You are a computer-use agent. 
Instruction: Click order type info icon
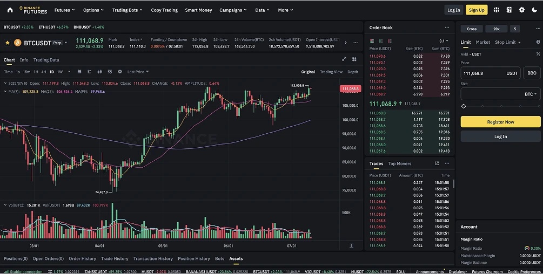coord(538,42)
